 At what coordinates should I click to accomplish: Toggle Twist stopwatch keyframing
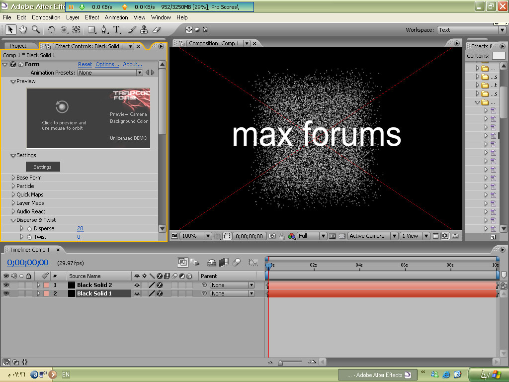[29, 237]
